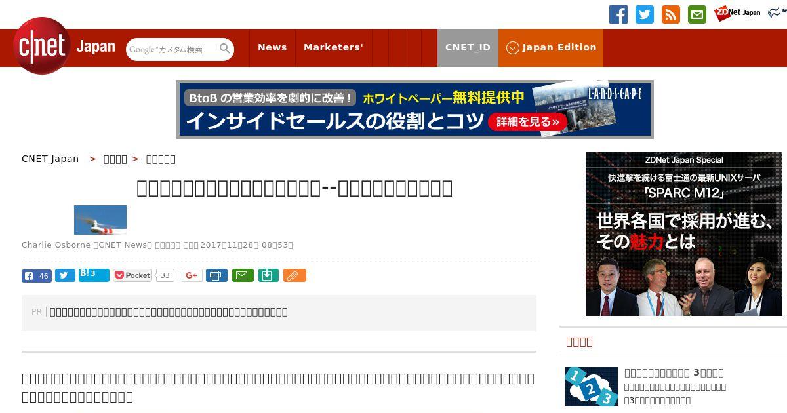Focus the Google custom search field
787x413 pixels.
[172, 49]
